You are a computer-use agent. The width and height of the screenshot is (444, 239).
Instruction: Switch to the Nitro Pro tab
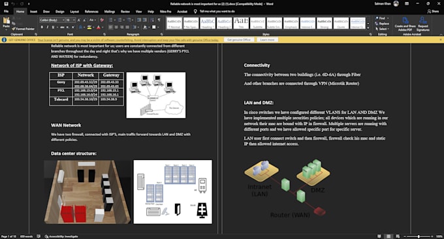pyautogui.click(x=165, y=12)
